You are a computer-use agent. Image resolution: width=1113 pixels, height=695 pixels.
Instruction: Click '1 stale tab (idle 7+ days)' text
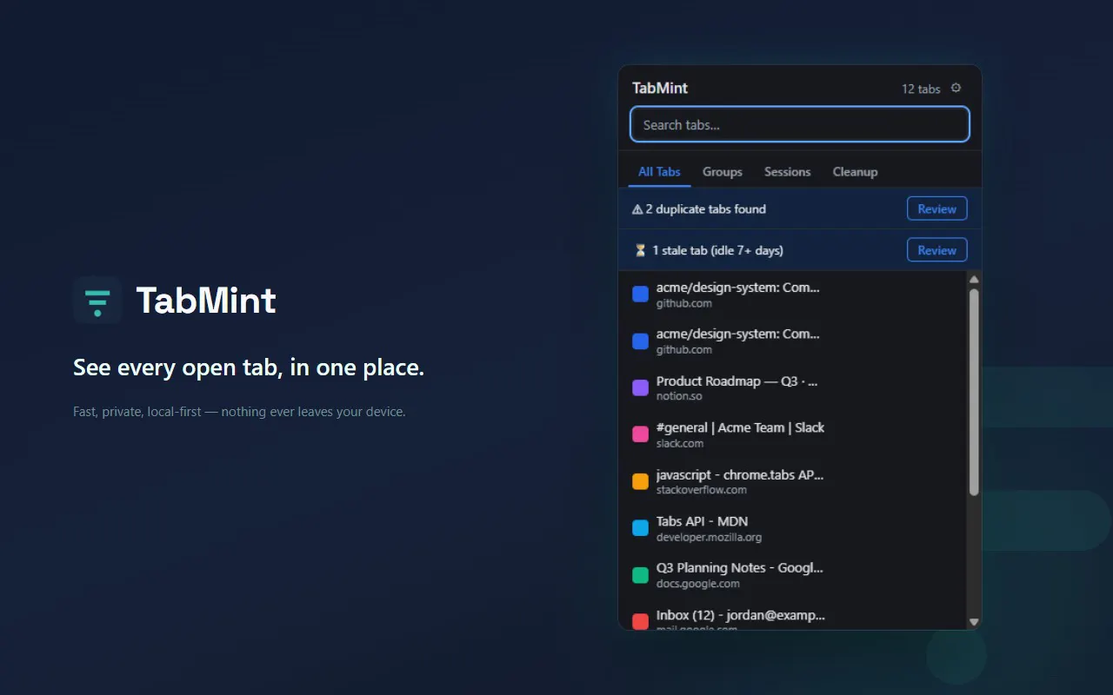718,250
